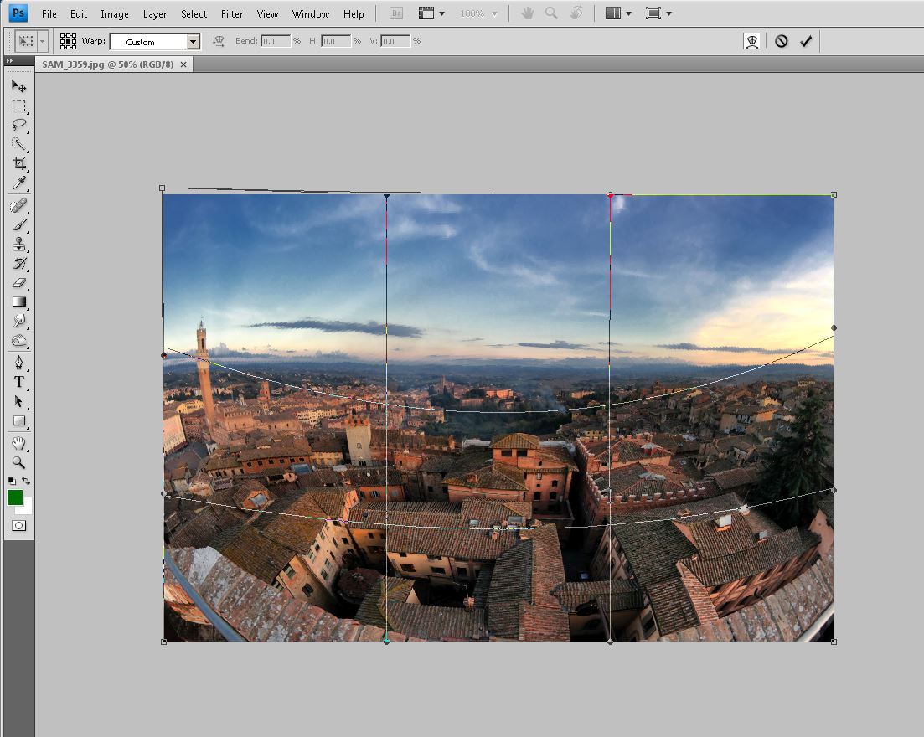Pick the Eyedropper tool
Image resolution: width=924 pixels, height=737 pixels.
pos(18,183)
